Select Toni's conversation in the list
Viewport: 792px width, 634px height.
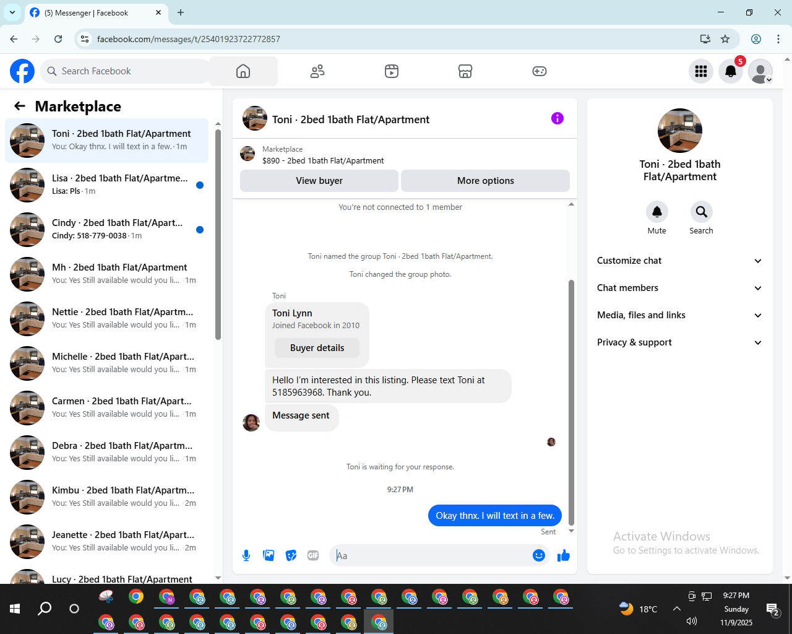coord(107,141)
